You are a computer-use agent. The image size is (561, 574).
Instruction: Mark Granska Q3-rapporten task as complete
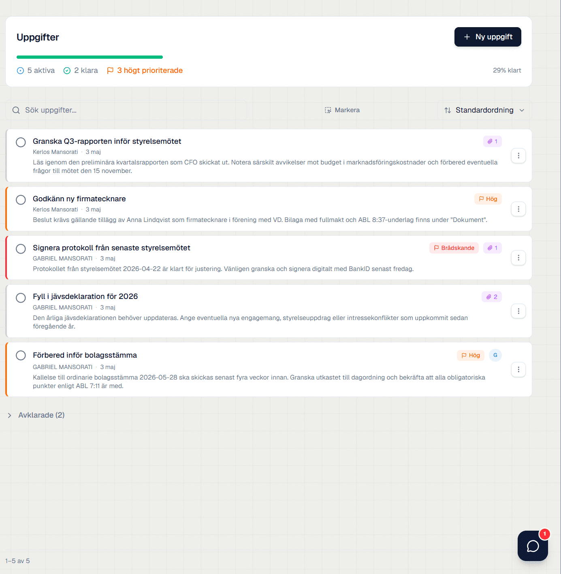point(21,142)
